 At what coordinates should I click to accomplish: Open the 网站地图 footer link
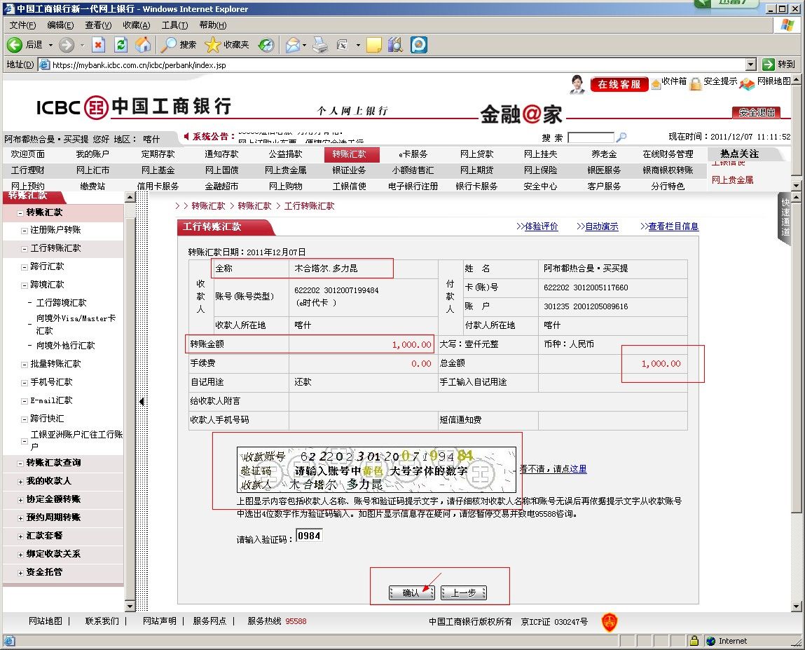coord(46,621)
